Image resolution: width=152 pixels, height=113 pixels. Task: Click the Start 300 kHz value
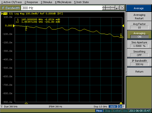11,106
